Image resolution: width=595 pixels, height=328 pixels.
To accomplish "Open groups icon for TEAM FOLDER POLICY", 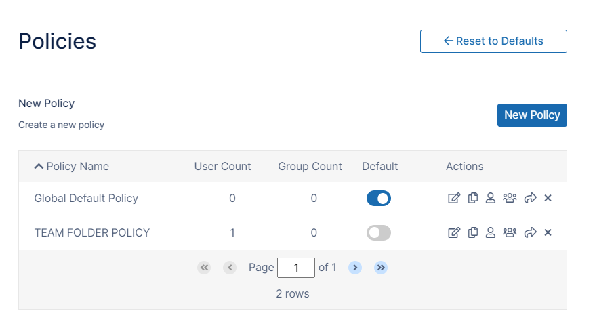I will point(510,232).
